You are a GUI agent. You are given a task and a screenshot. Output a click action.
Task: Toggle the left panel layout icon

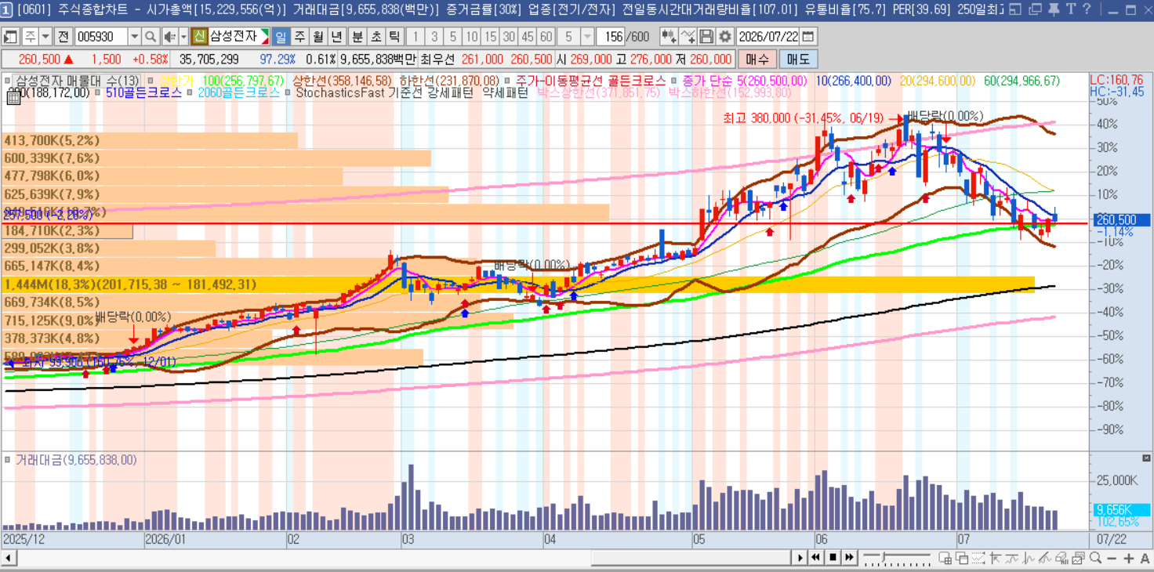coord(10,37)
